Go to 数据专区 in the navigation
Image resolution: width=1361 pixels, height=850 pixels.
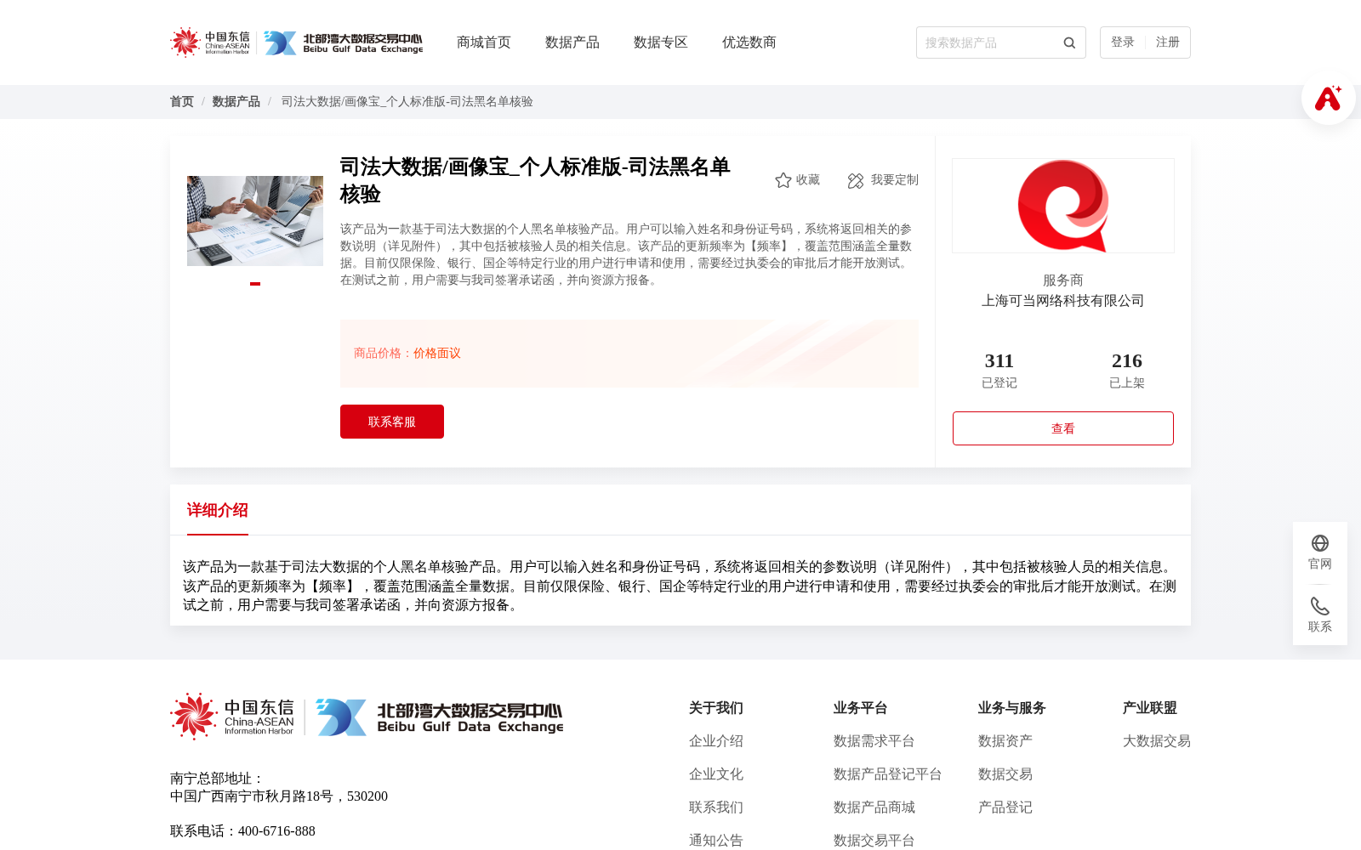661,42
